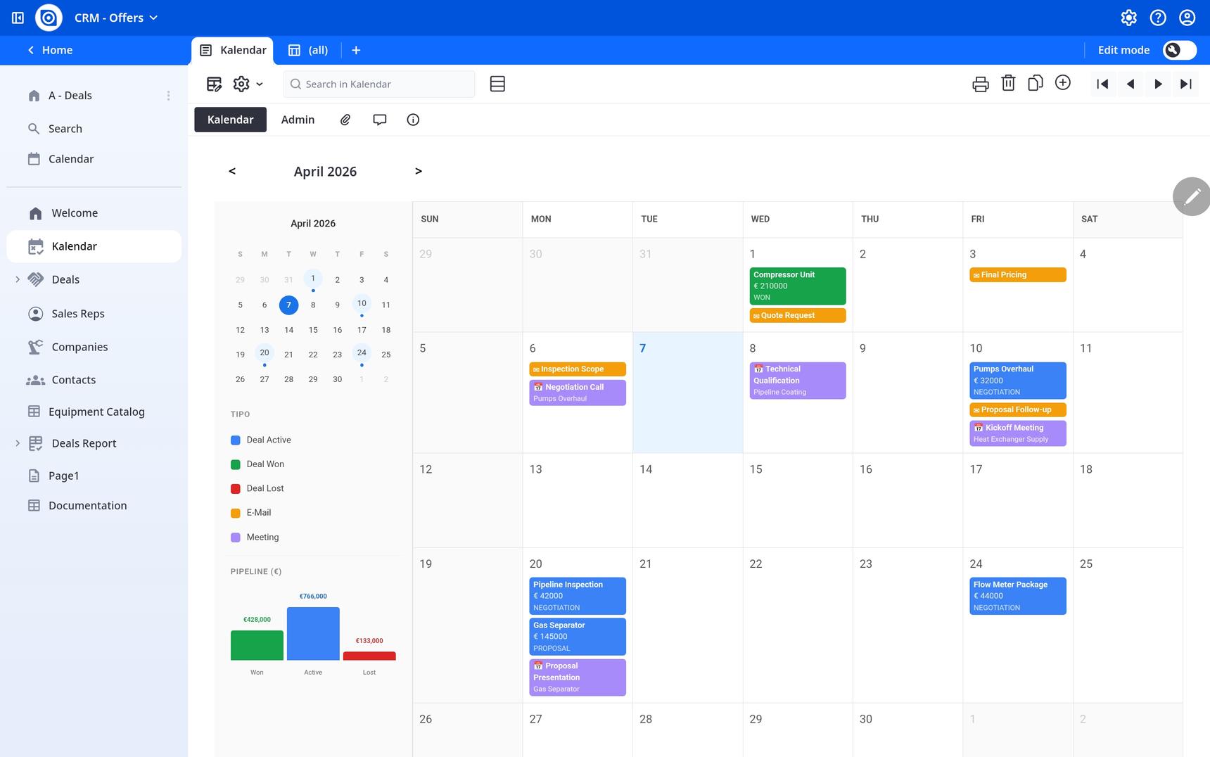Open the Compressor Unit won deal
Screen dimensions: 1210x757
coord(798,286)
